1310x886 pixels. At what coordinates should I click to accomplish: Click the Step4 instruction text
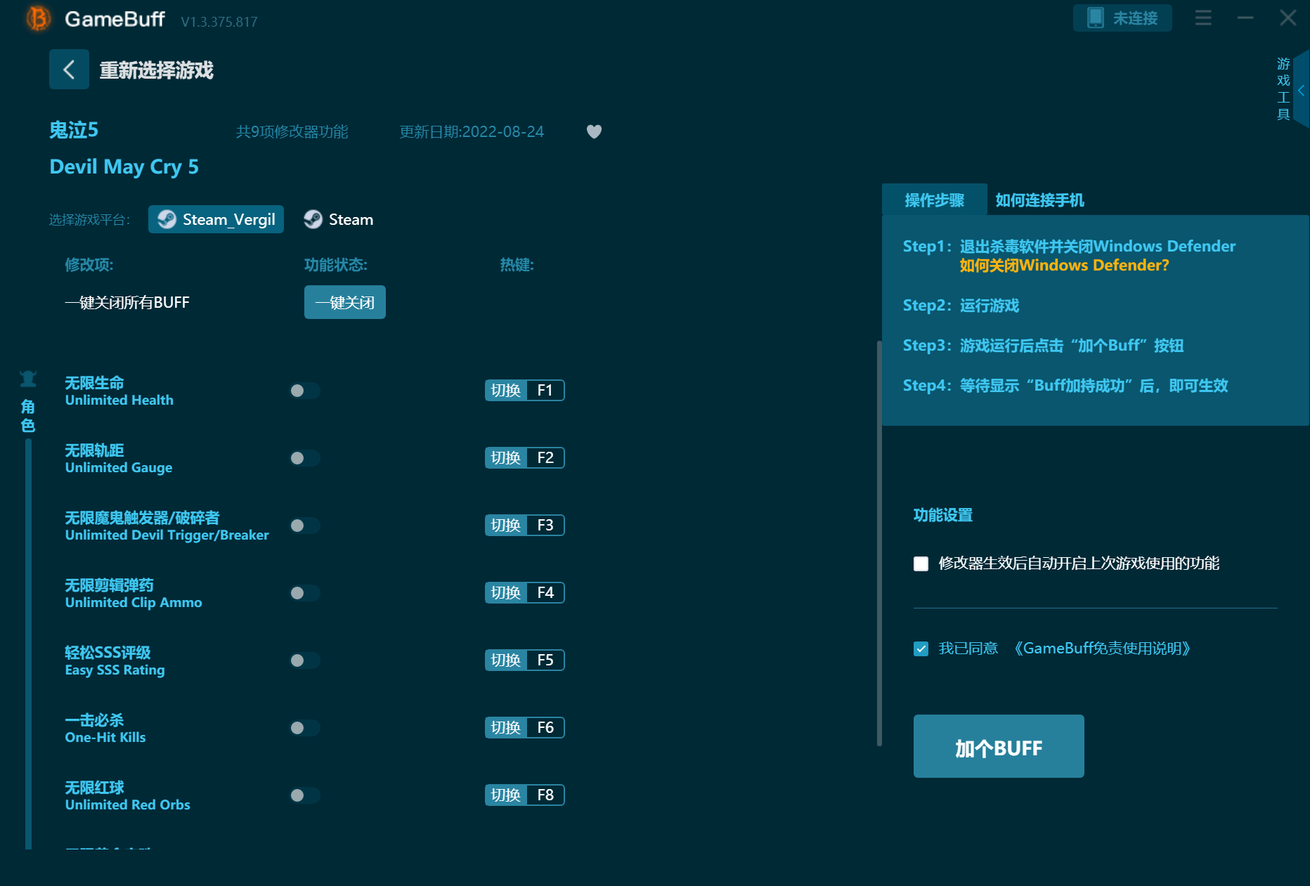[x=1065, y=386]
